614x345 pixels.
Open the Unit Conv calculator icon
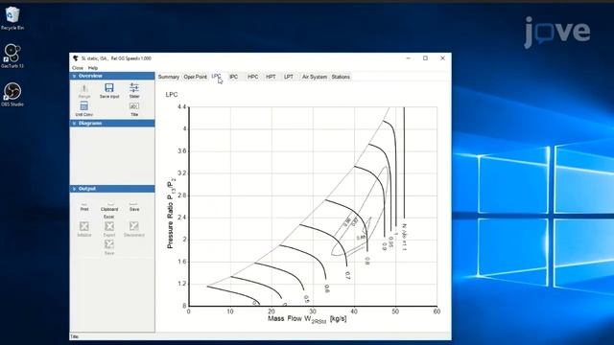pyautogui.click(x=83, y=106)
